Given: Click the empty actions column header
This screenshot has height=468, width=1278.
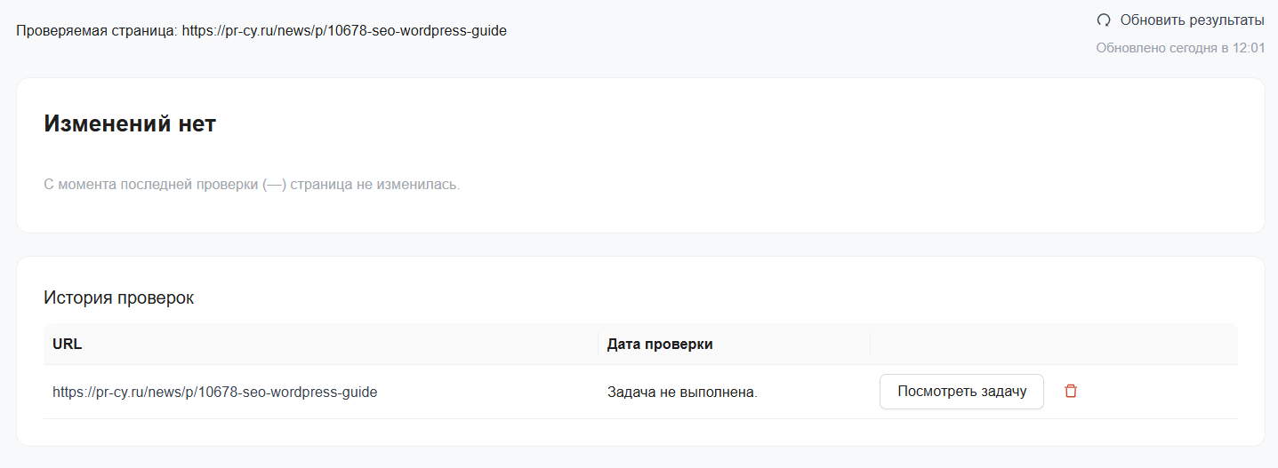Looking at the screenshot, I should coord(1054,344).
